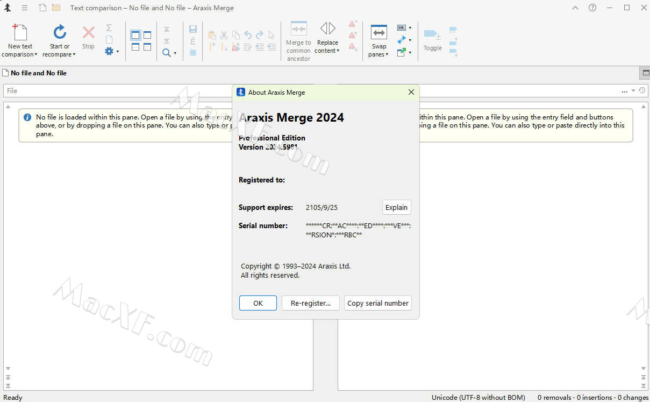The height and width of the screenshot is (402, 650).
Task: Click "Unicode (UTF-8 without BOM)" in the status bar
Action: click(478, 398)
